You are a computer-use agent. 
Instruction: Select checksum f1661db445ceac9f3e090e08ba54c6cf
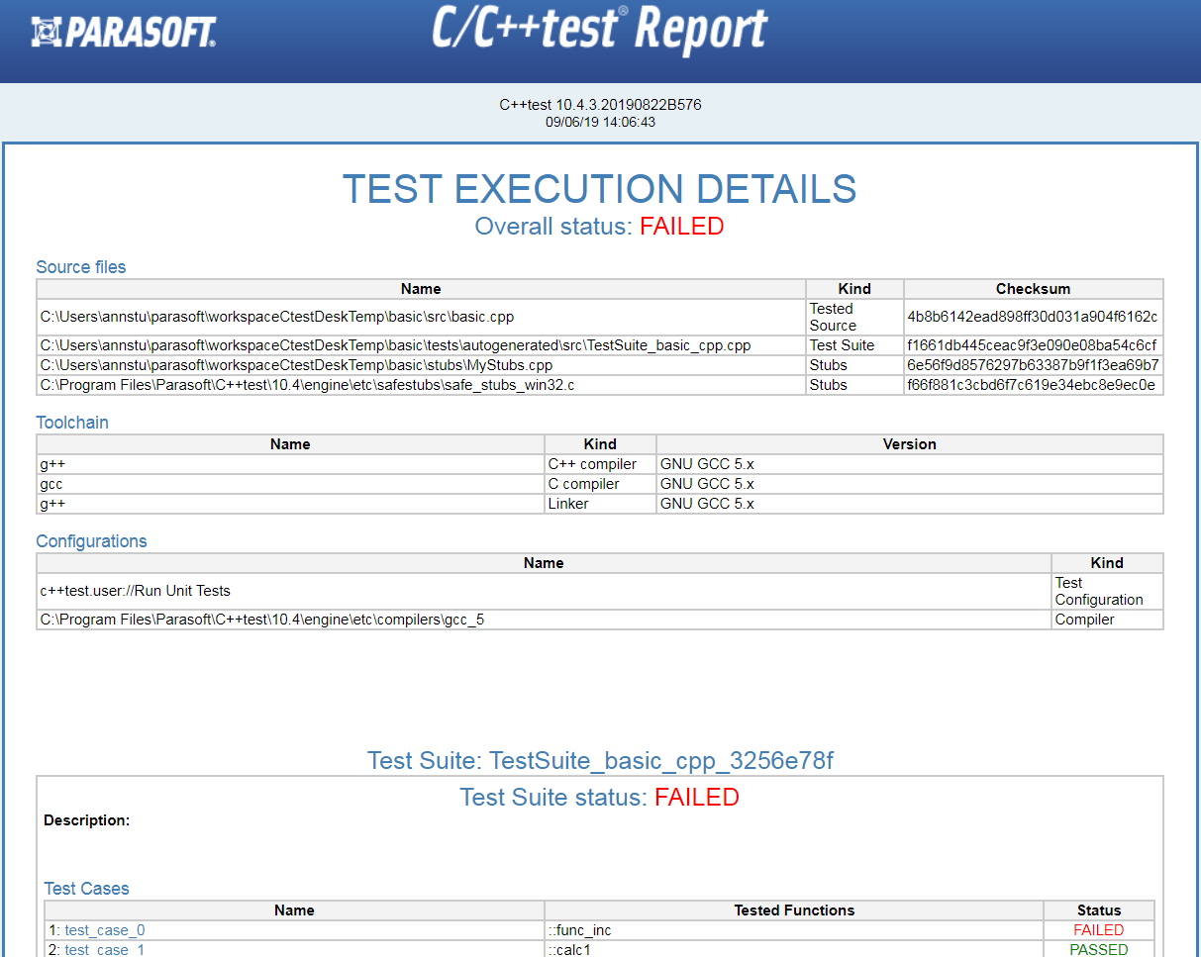click(1033, 345)
